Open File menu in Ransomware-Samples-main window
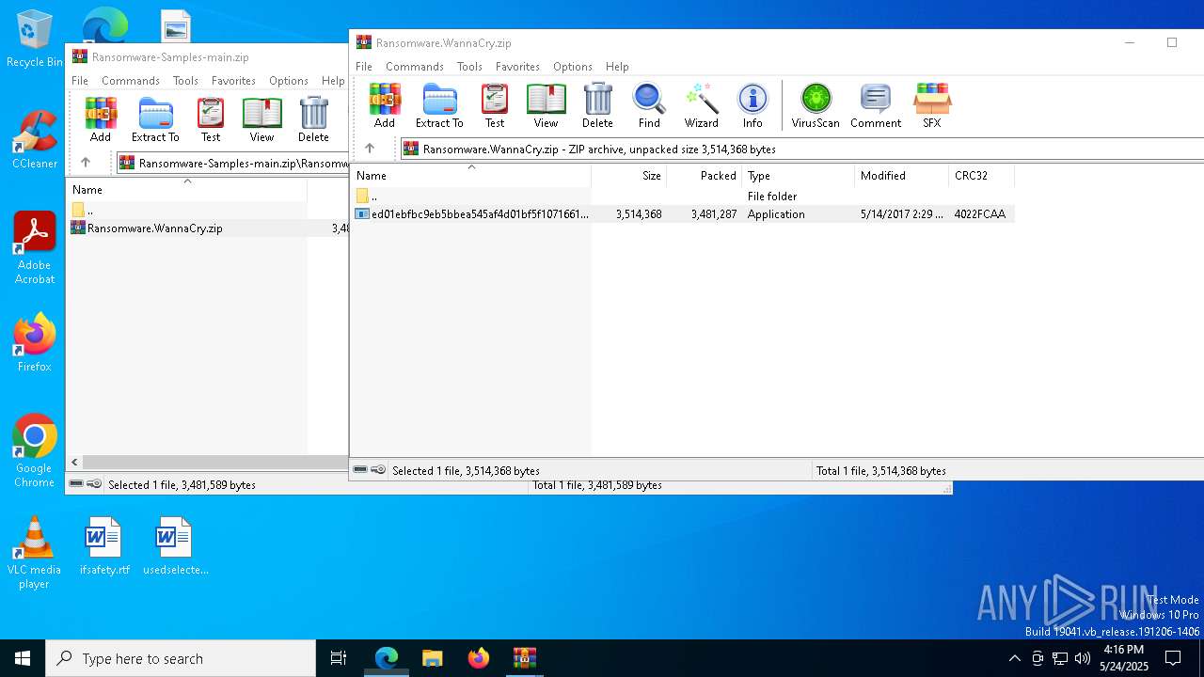Image resolution: width=1204 pixels, height=677 pixels. tap(80, 81)
